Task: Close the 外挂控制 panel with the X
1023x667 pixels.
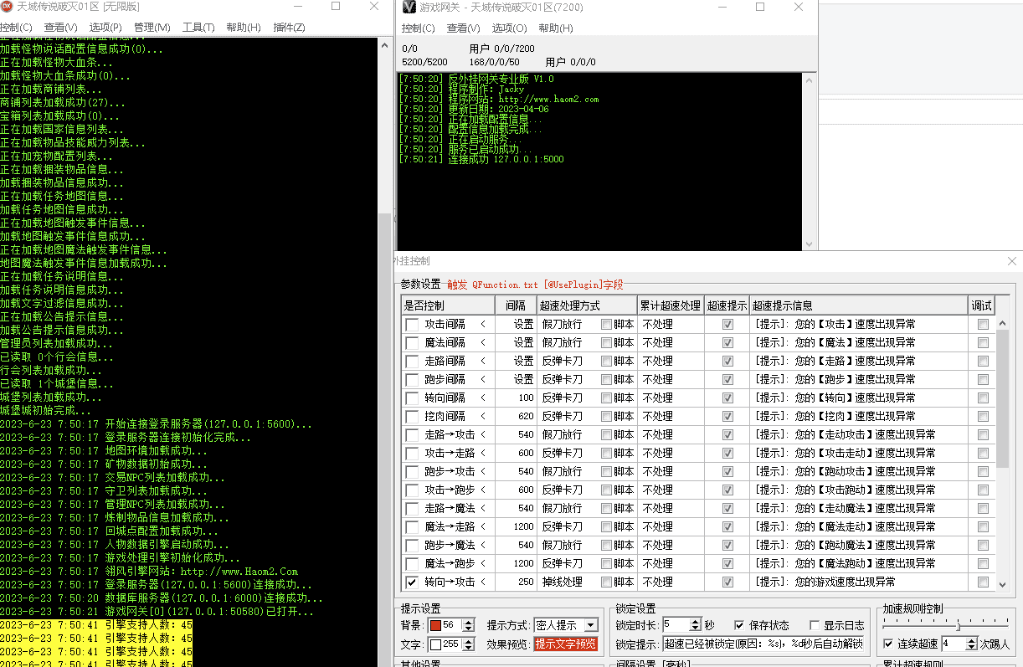Action: 1011,261
